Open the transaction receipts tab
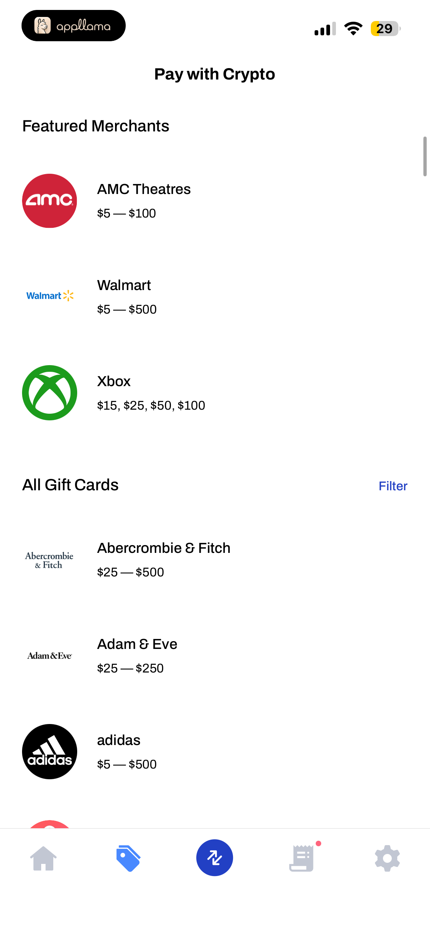Viewport: 430px width, 932px height. [x=302, y=858]
